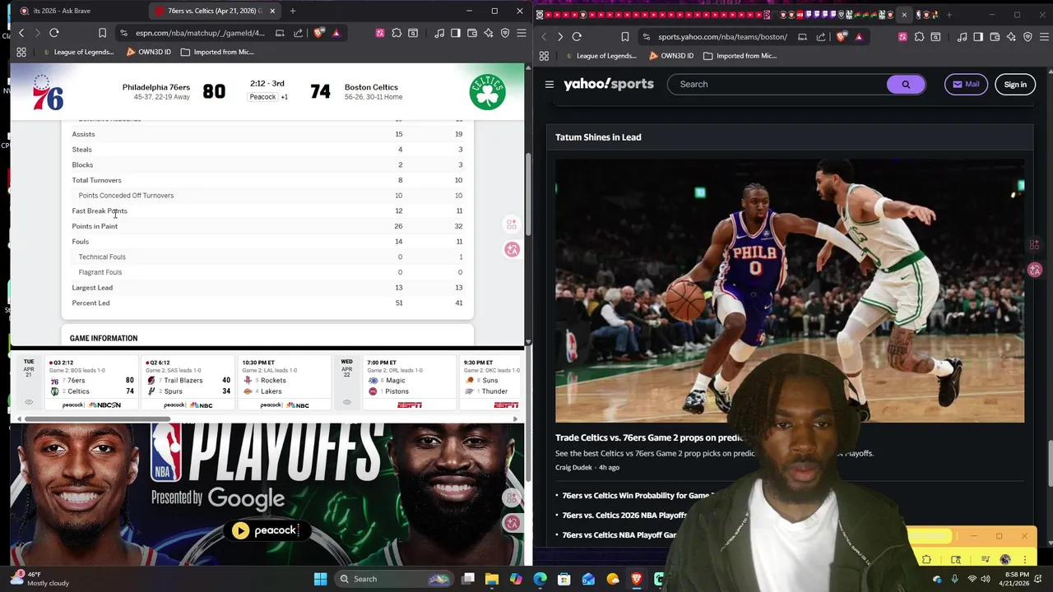Toggle the eye icon under WED APR 22

click(x=346, y=402)
